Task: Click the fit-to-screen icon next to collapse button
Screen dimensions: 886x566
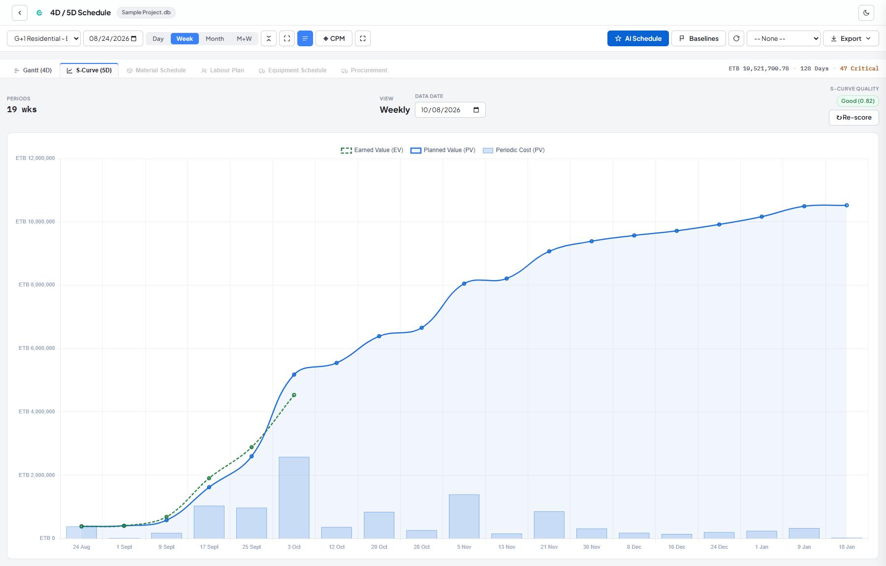Action: (x=287, y=38)
